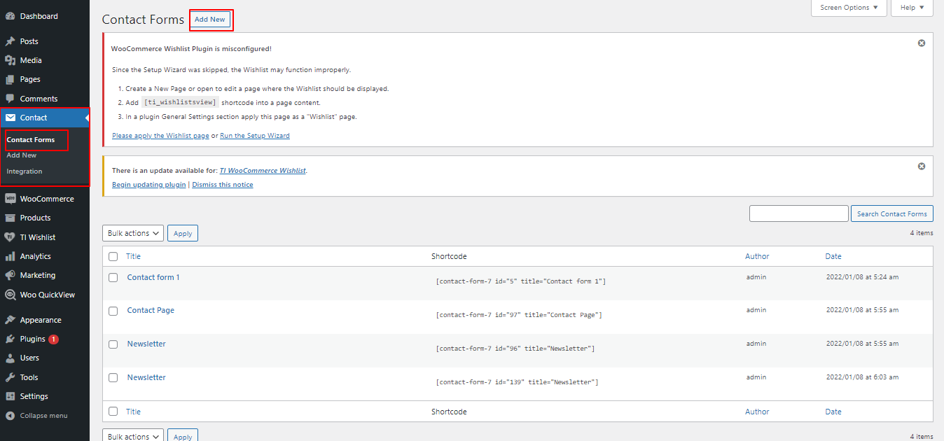Click the Posts pushpin icon
The image size is (944, 441).
point(10,41)
